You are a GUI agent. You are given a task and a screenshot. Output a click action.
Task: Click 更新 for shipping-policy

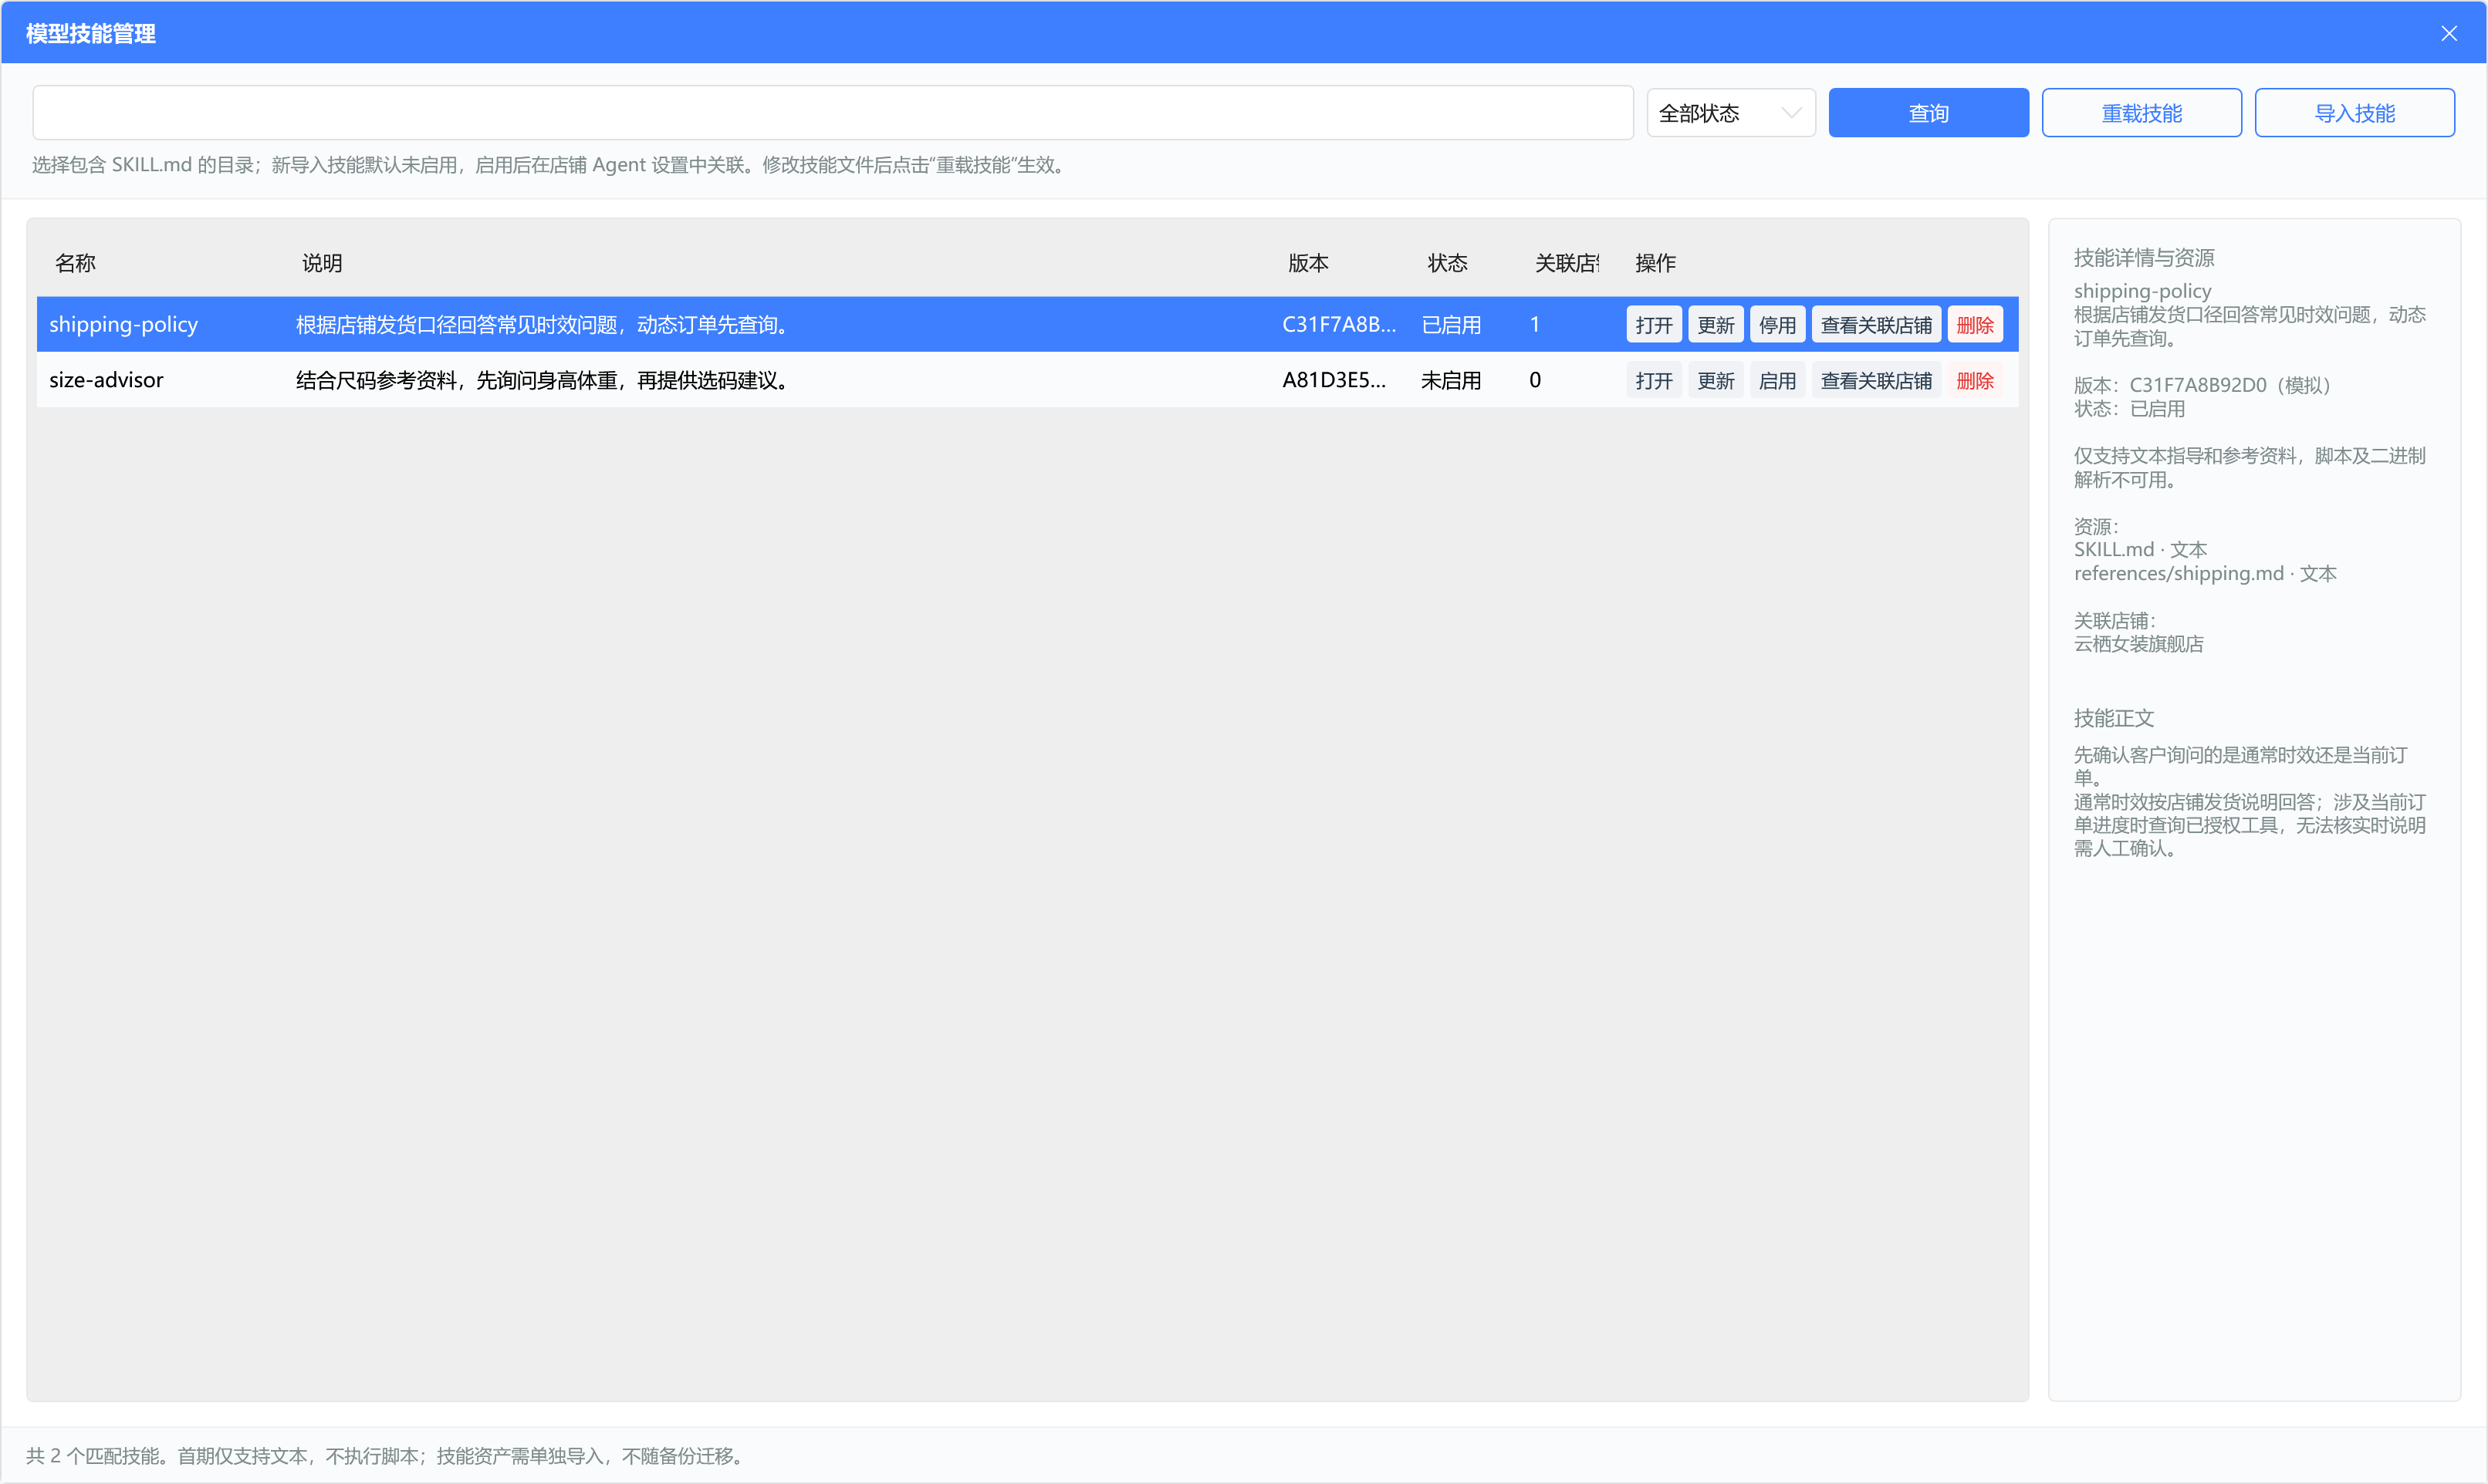(1715, 325)
